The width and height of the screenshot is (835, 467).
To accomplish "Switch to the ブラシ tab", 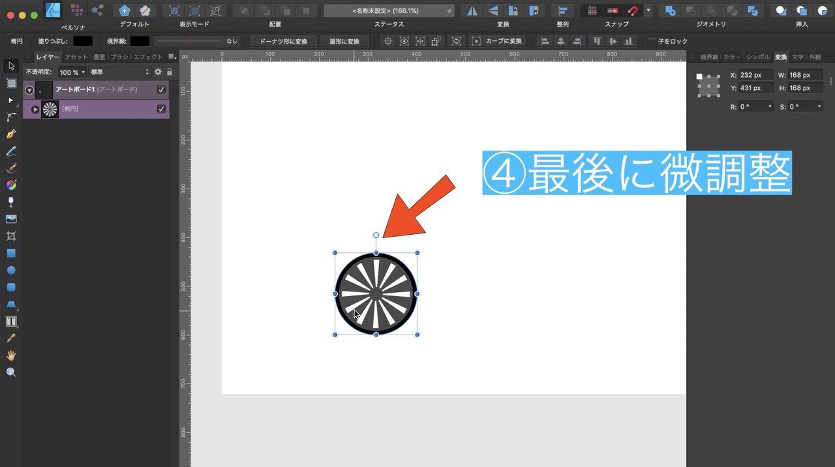I will 119,57.
